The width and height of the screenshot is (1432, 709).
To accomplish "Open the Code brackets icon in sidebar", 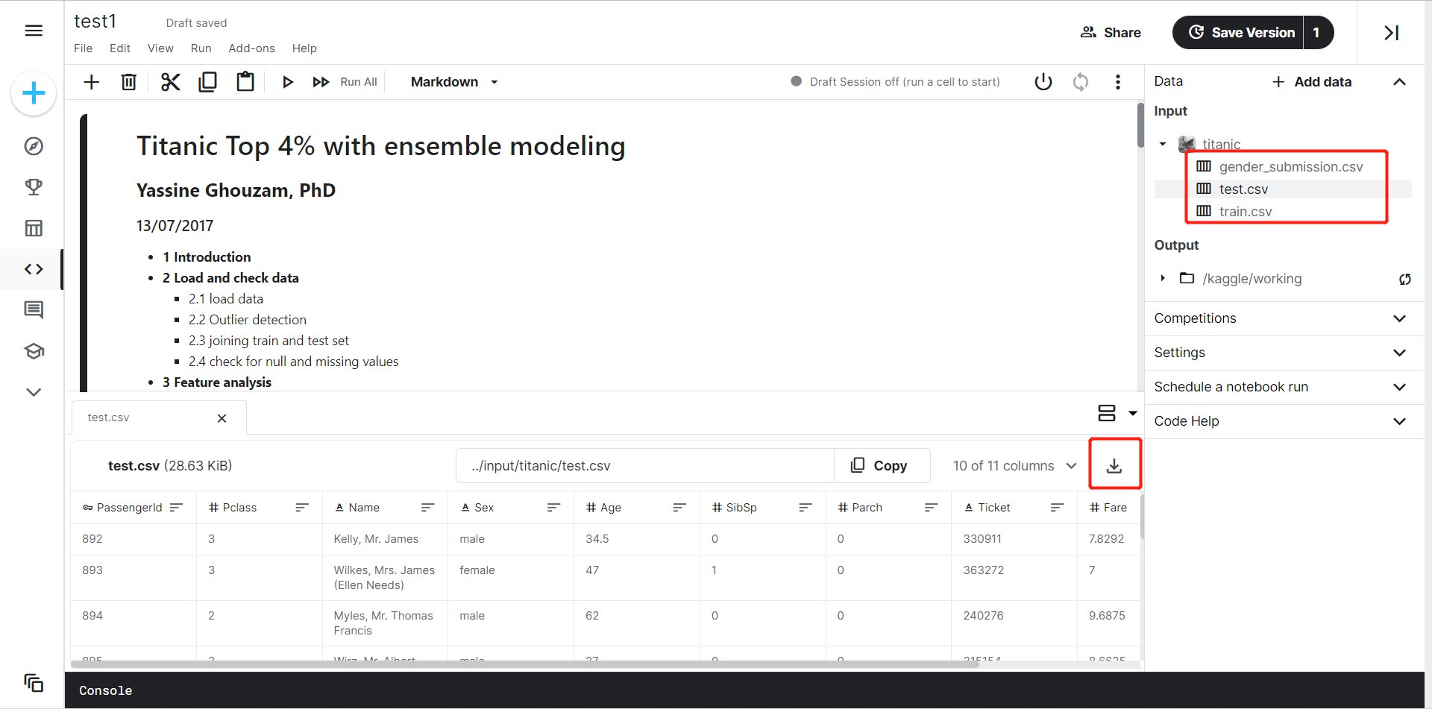I will pos(34,269).
